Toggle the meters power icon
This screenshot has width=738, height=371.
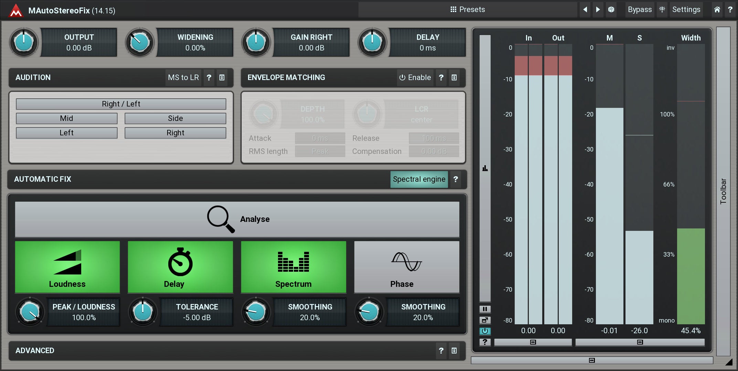tap(485, 331)
